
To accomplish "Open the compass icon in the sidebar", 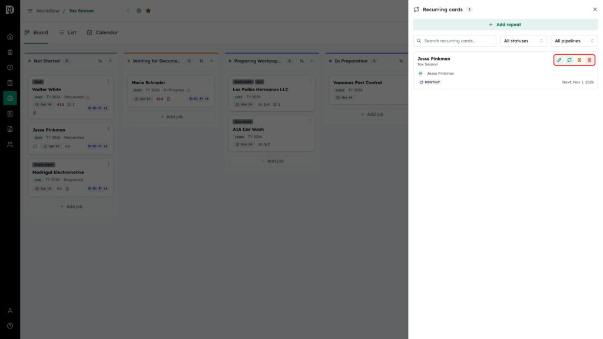I will [10, 68].
